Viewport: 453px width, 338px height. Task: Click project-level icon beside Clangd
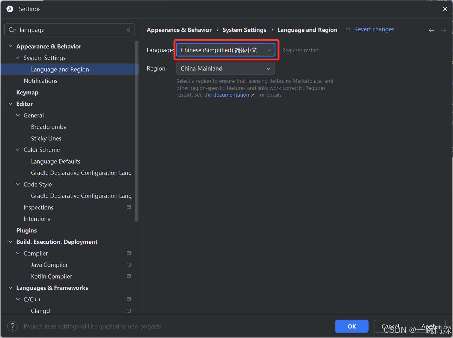[x=129, y=311]
